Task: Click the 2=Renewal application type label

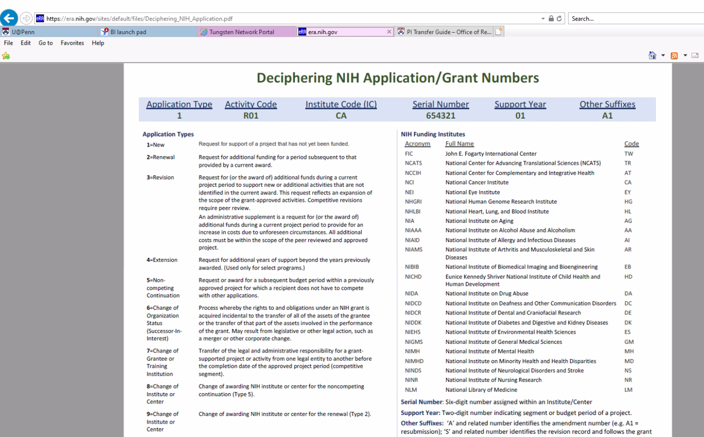Action: click(x=160, y=157)
